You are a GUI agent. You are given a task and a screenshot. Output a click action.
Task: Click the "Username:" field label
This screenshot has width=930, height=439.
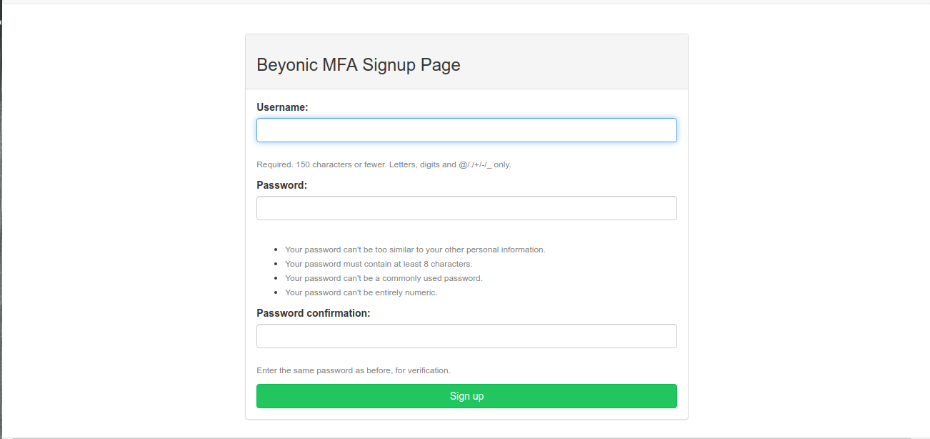click(282, 107)
